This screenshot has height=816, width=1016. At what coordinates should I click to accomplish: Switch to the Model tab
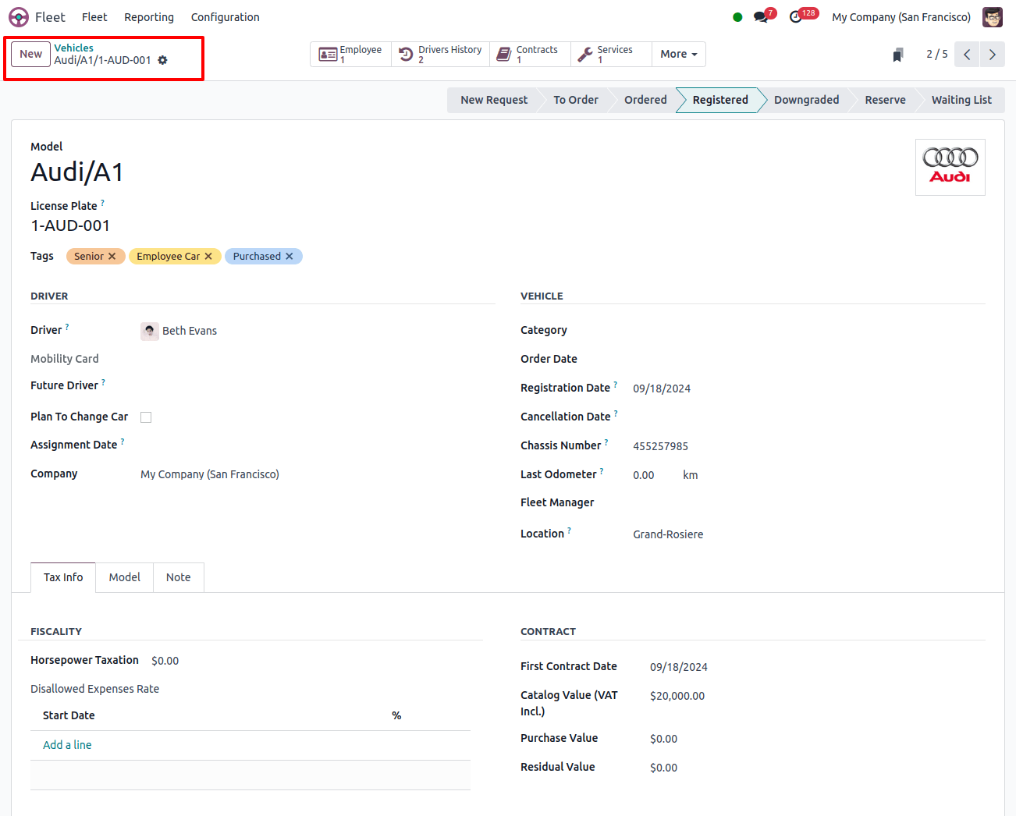(125, 577)
